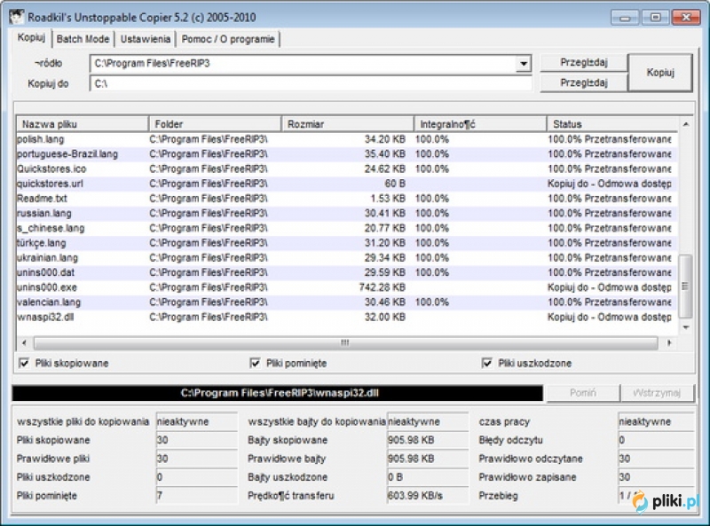The height and width of the screenshot is (526, 710).
Task: Select the quickstores.url file row
Action: [x=347, y=184]
